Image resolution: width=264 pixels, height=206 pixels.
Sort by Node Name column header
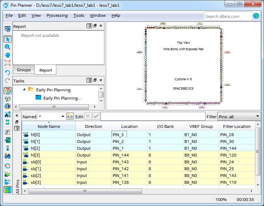coord(49,126)
